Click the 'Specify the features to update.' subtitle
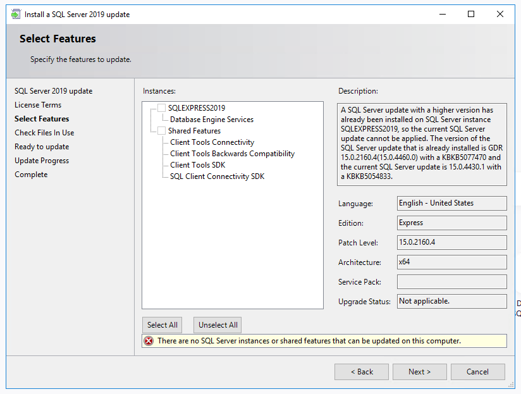 coord(81,59)
